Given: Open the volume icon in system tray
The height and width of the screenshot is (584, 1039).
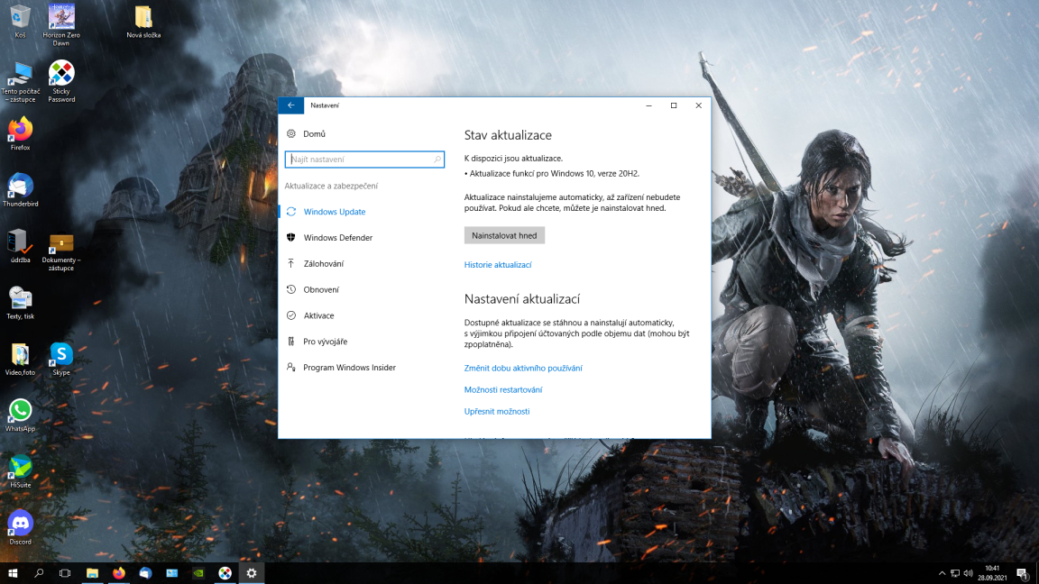Looking at the screenshot, I should point(968,573).
